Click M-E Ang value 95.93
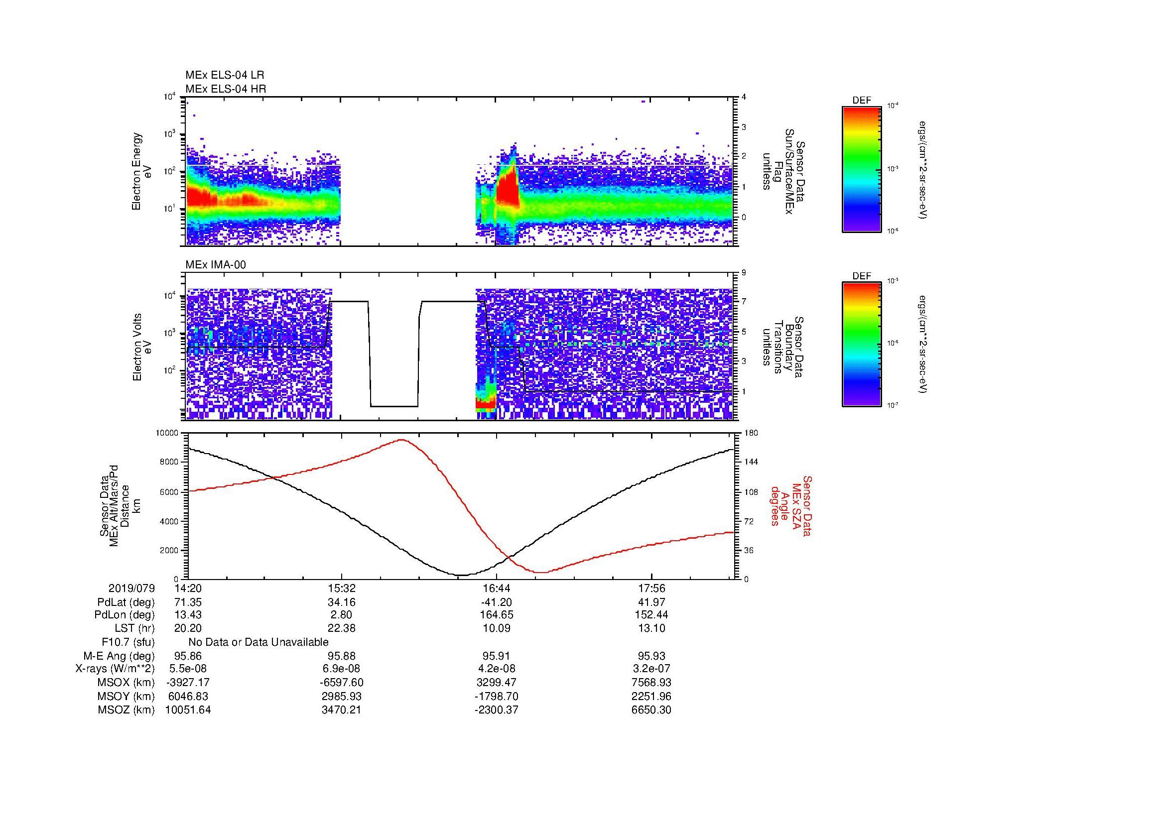Image resolution: width=1165 pixels, height=823 pixels. click(651, 656)
